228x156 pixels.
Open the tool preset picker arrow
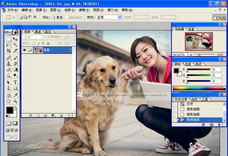coord(14,17)
